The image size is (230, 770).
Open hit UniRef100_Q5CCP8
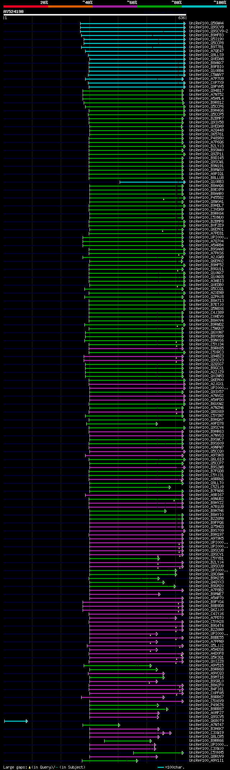point(206,43)
